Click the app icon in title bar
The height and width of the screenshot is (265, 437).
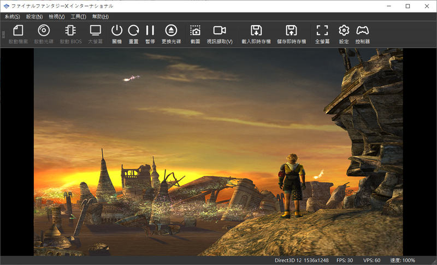point(6,6)
